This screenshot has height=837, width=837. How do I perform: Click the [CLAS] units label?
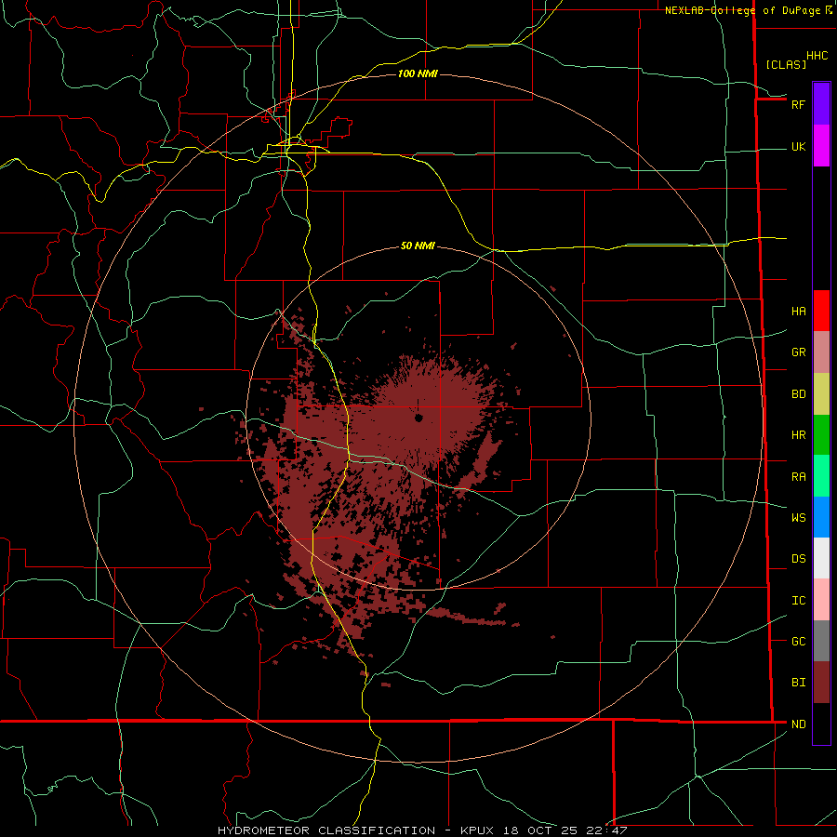pos(786,64)
